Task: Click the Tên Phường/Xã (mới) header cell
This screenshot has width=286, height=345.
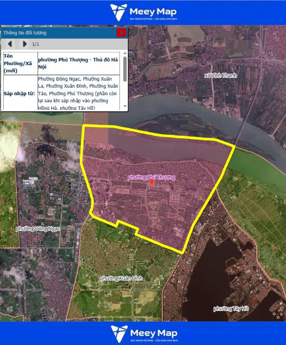Action: tap(20, 63)
